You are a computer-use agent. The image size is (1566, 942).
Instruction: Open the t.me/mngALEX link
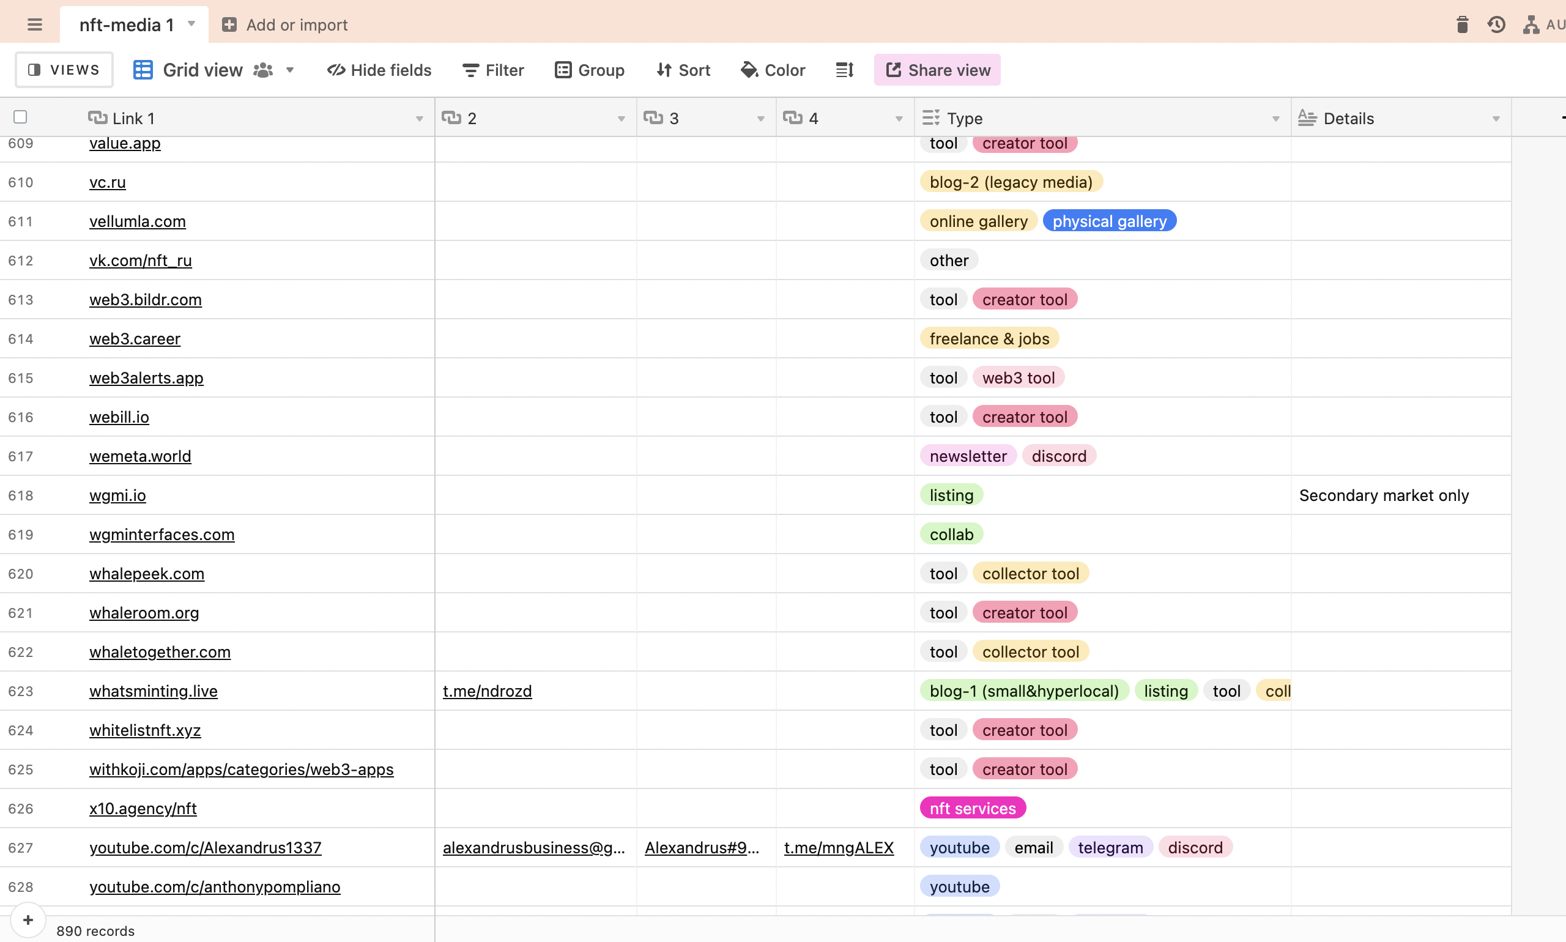coord(839,847)
